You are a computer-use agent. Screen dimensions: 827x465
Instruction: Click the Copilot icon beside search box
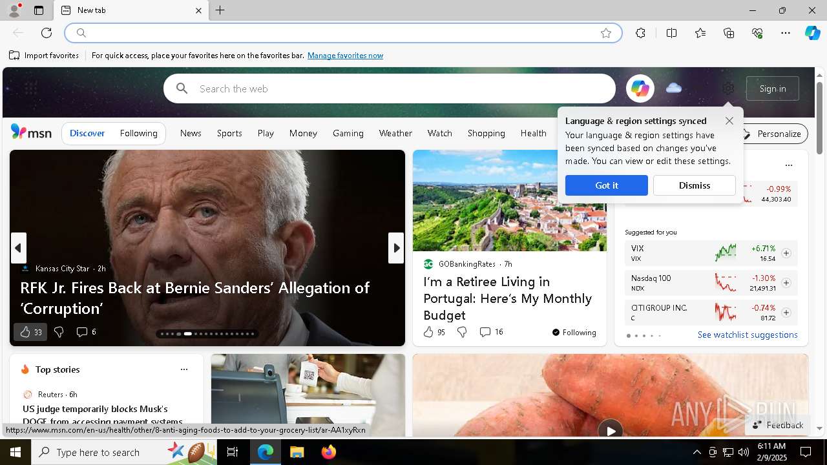(x=640, y=88)
